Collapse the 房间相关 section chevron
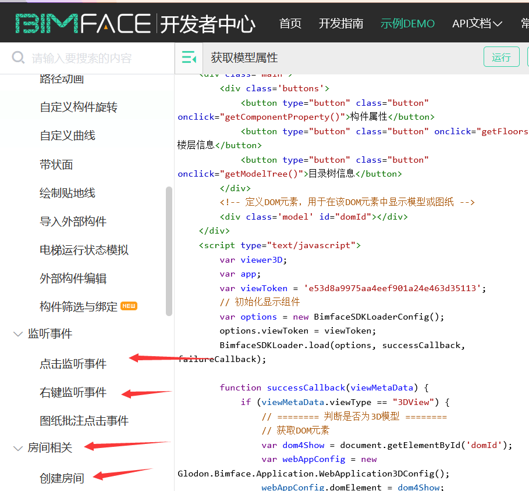The width and height of the screenshot is (529, 491). 17,448
